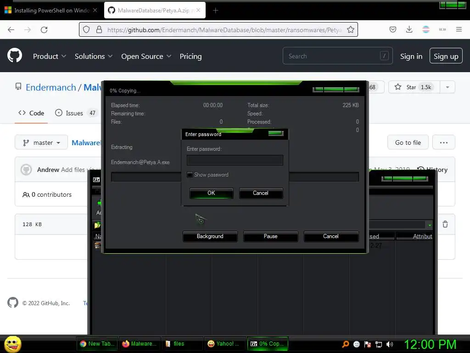Star the repository
470x353 pixels.
point(414,87)
